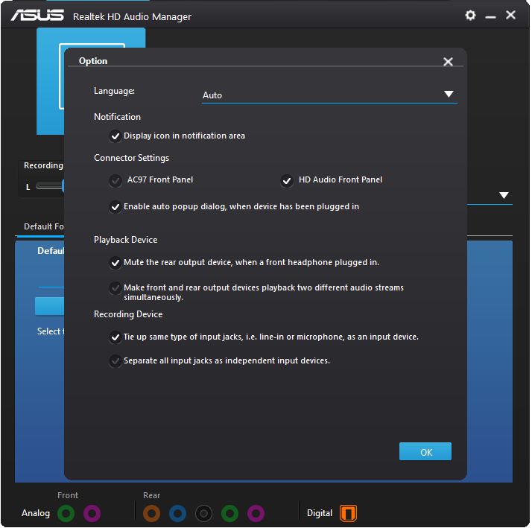
Task: Toggle Enable auto popup dialog checkbox
Action: tap(115, 206)
